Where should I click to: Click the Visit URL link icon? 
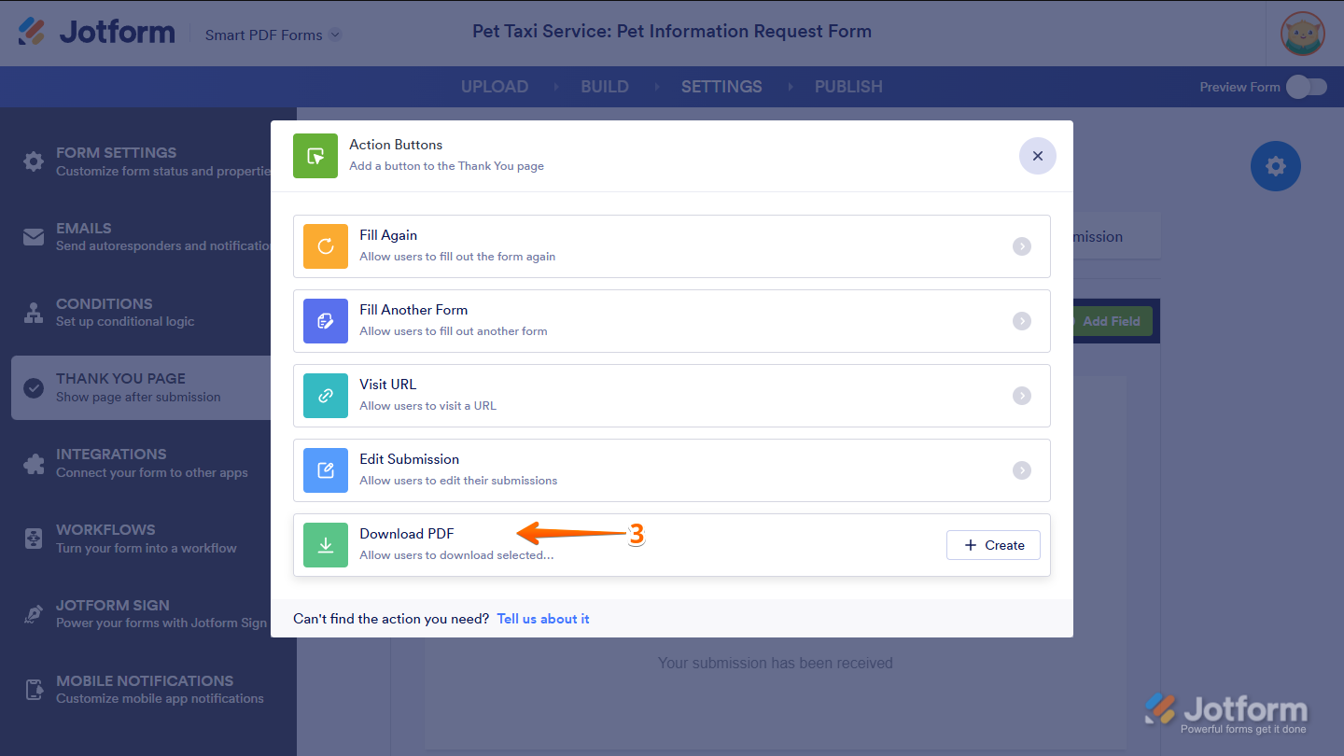tap(326, 396)
